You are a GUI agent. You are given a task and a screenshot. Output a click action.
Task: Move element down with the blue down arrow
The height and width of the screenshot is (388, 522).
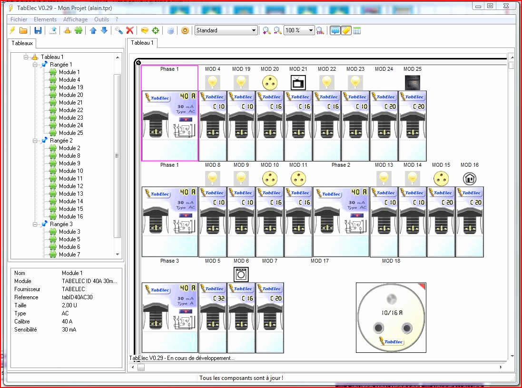coord(104,30)
